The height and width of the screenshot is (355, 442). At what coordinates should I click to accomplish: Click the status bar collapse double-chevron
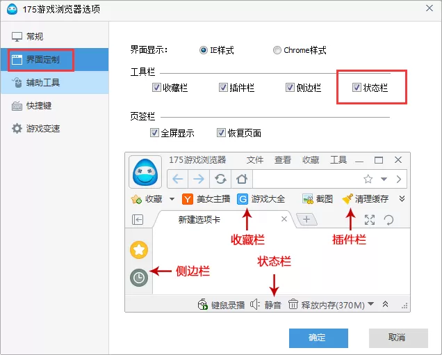385,304
